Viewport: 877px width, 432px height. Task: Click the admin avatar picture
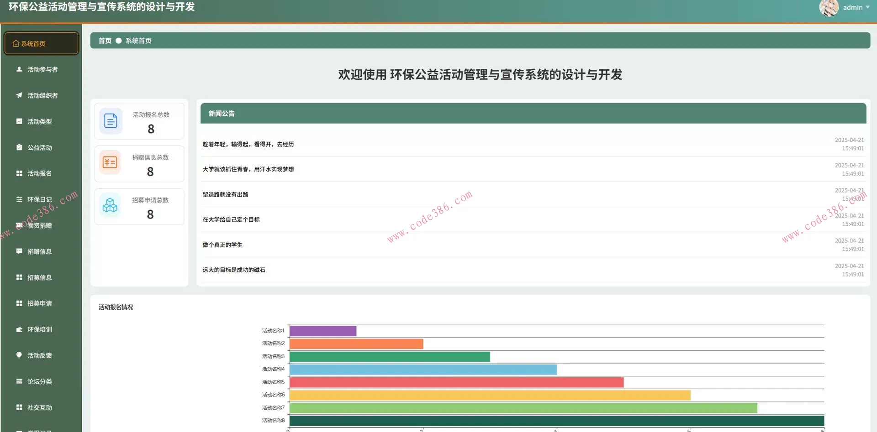(x=829, y=8)
